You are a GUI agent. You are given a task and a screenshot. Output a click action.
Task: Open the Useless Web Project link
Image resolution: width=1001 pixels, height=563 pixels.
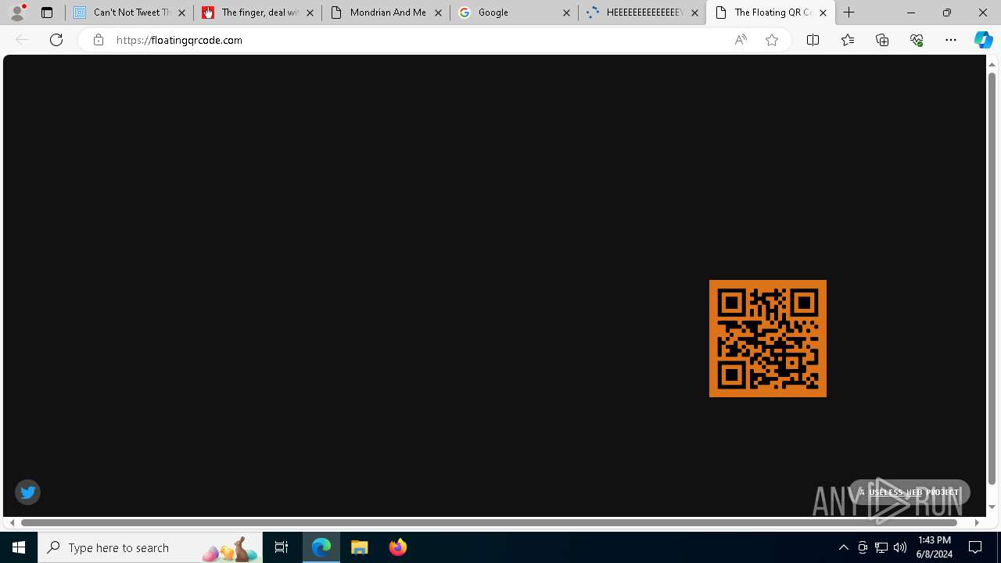[910, 492]
